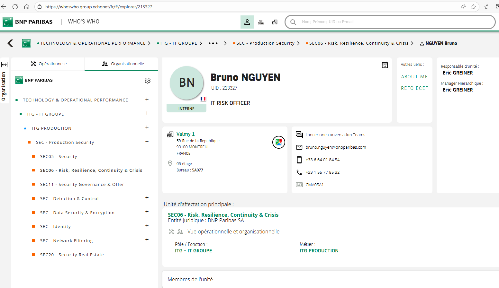Click the location pin icon beside 05 étage
The image size is (499, 288).
[x=170, y=163]
